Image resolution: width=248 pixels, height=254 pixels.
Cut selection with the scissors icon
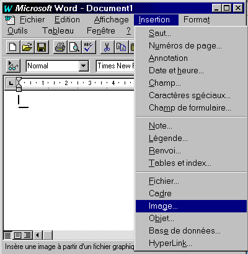107,47
